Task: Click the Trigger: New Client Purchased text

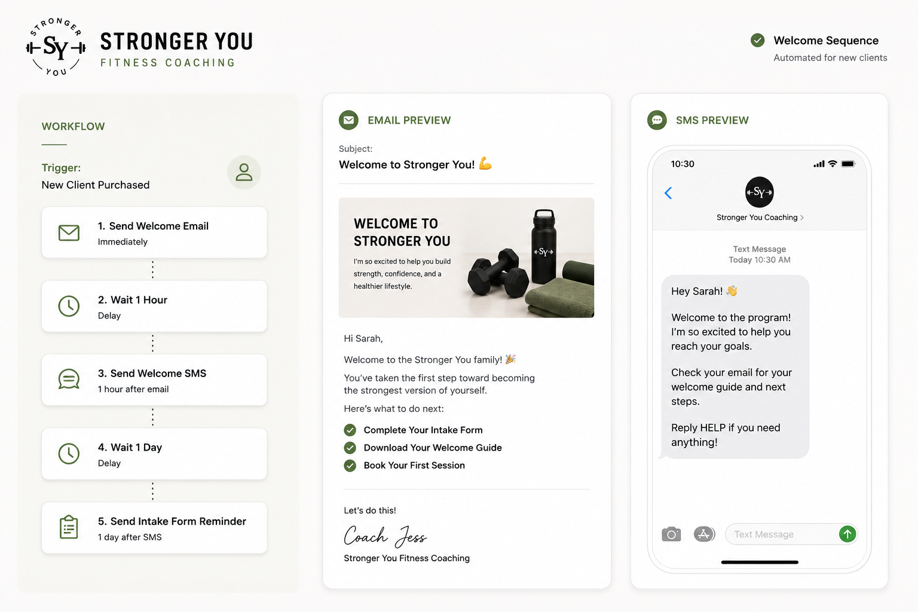Action: click(x=96, y=176)
